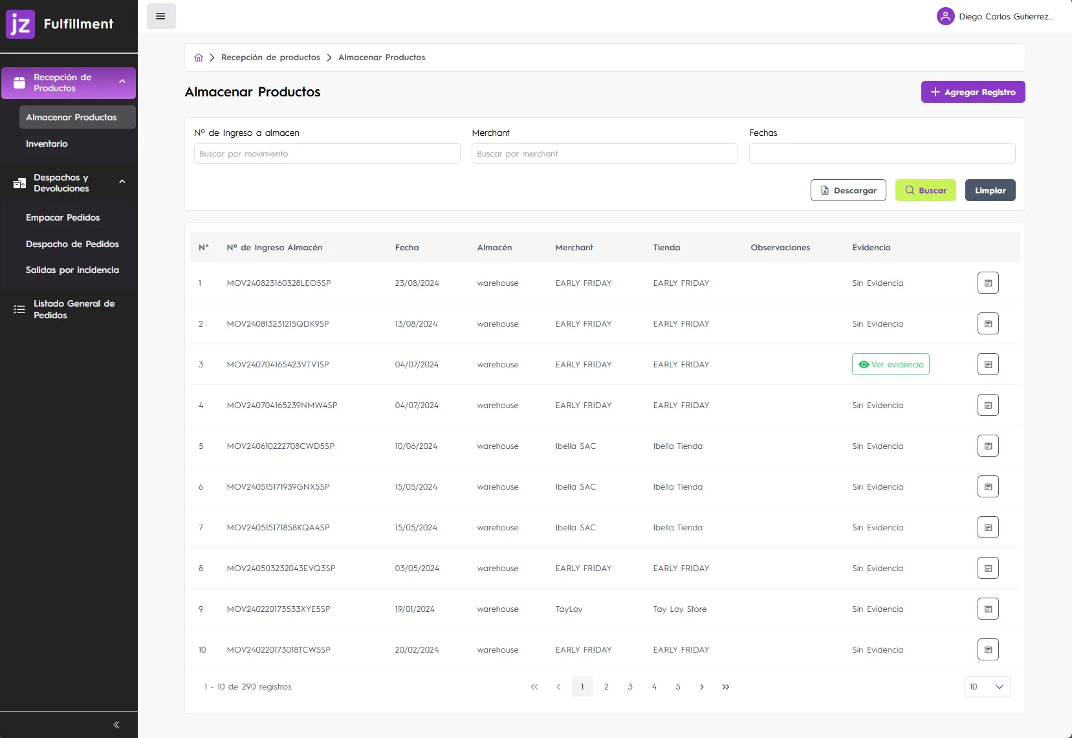This screenshot has width=1072, height=738.
Task: Focus the Buscar por merchant field
Action: 605,153
